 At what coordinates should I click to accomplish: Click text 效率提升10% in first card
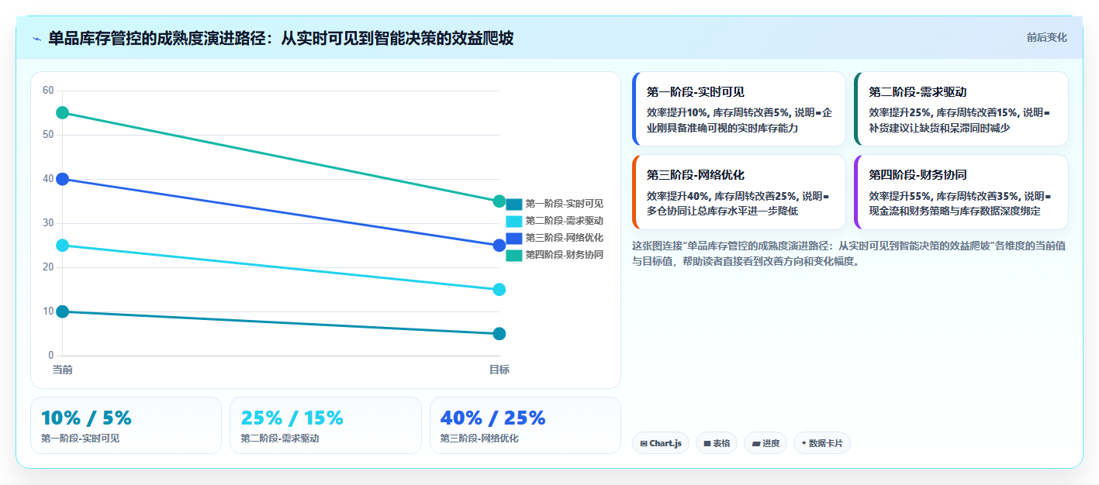678,113
